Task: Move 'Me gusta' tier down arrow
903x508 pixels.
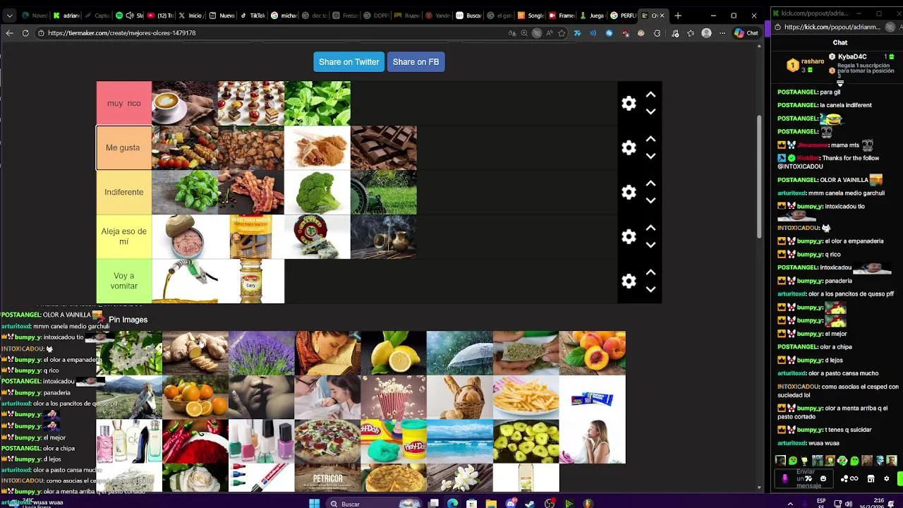Action: [650, 156]
